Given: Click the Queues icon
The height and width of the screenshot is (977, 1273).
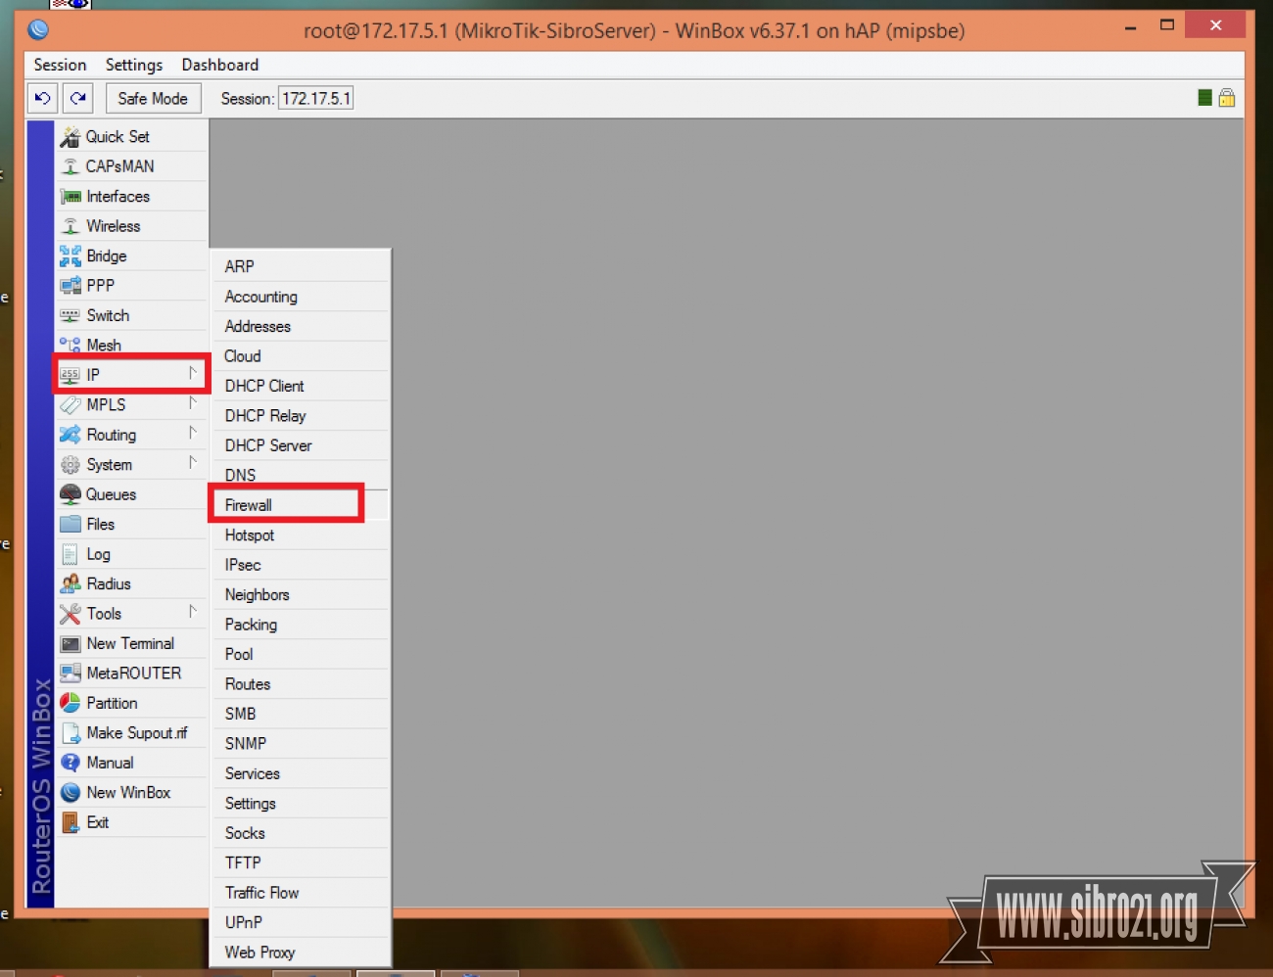Looking at the screenshot, I should click(x=70, y=494).
